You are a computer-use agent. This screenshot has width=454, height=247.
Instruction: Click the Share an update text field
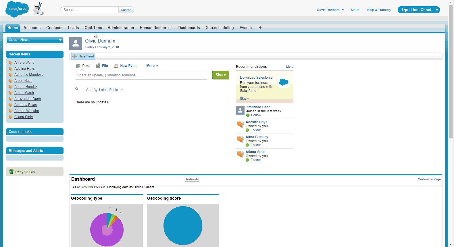(141, 75)
